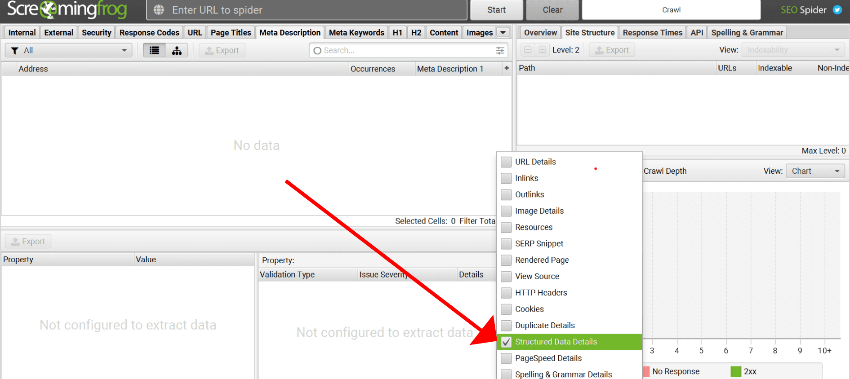The width and height of the screenshot is (850, 379).
Task: Collapse site structure level minus icon
Action: click(528, 50)
